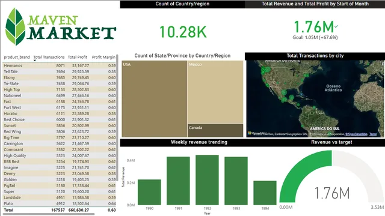Click the 1992 revenue bar

207,180
